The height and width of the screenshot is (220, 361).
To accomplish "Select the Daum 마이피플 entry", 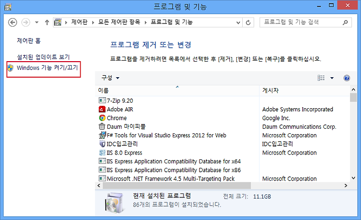I will coord(126,127).
